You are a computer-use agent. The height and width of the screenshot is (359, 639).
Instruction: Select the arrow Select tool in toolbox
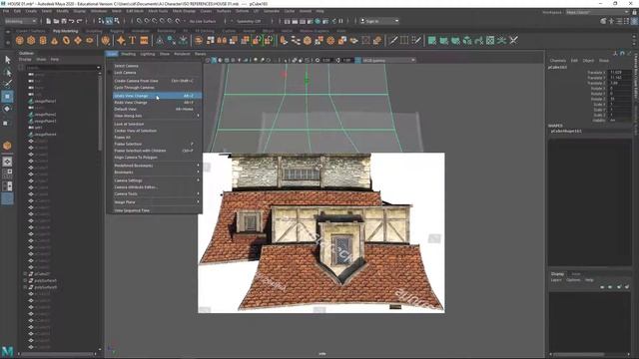(x=7, y=60)
